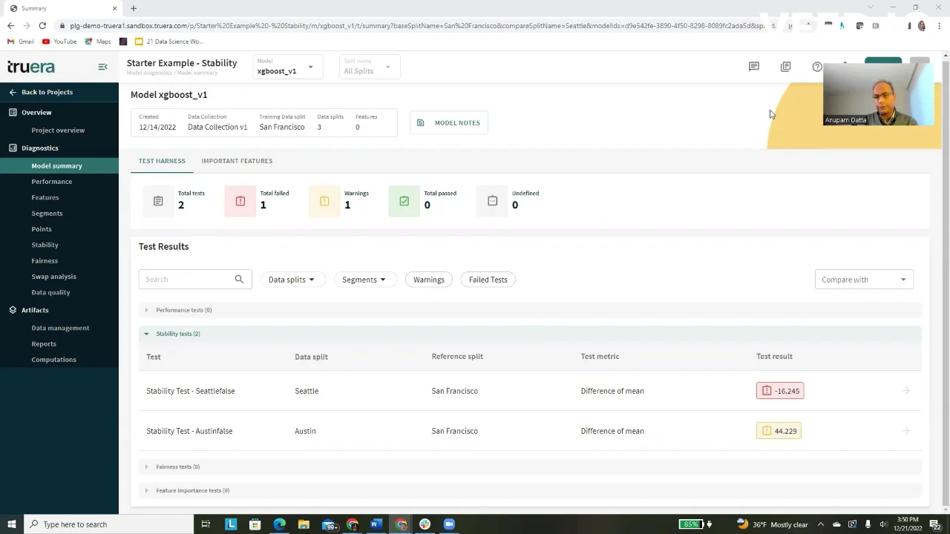This screenshot has width=950, height=534.
Task: Open Performance in sidebar
Action: click(x=52, y=182)
